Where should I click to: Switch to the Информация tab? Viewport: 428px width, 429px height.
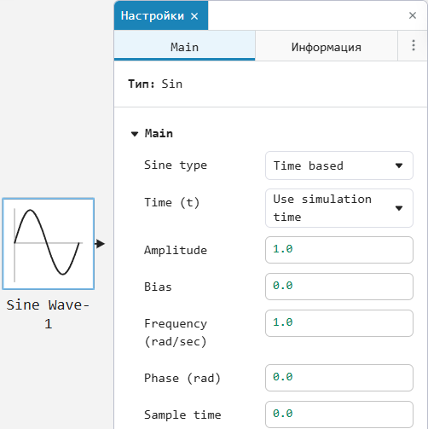point(327,46)
